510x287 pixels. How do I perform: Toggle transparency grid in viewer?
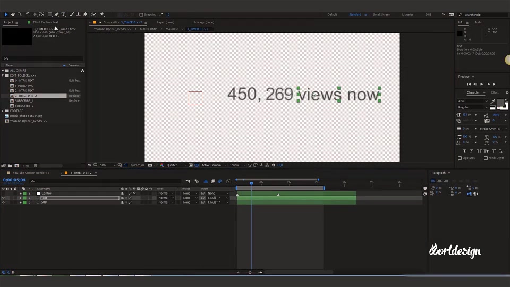197,165
